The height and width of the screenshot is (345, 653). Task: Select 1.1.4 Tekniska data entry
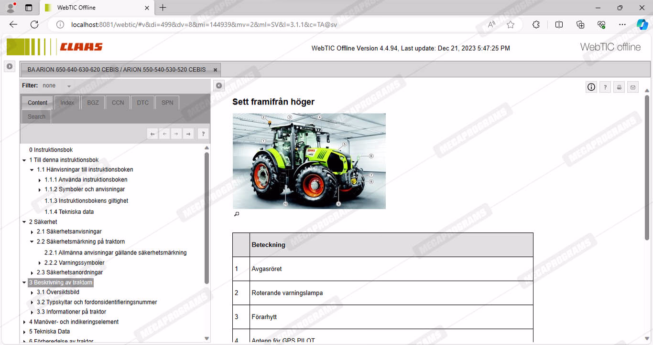69,212
